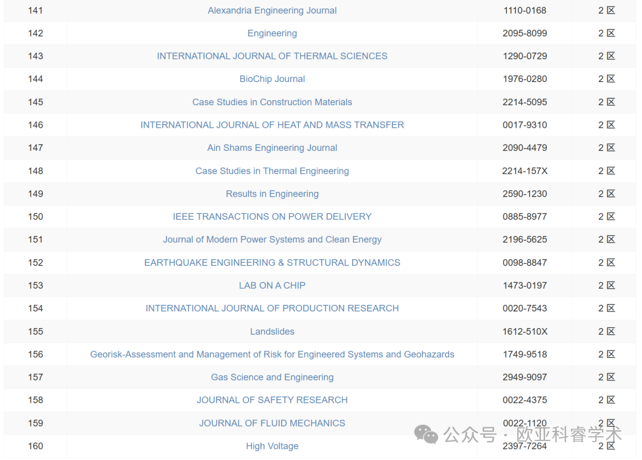Select ISSN 2196-5625 cell
The height and width of the screenshot is (460, 642).
[524, 240]
